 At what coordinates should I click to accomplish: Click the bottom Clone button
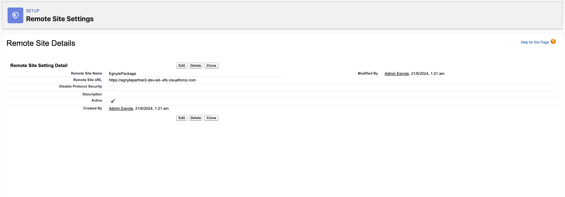click(x=211, y=118)
